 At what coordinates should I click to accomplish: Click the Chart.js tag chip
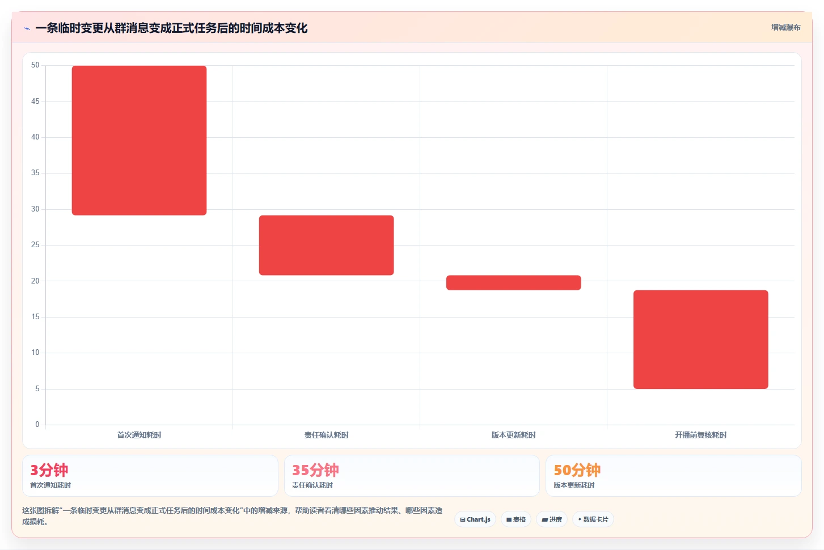click(x=475, y=519)
